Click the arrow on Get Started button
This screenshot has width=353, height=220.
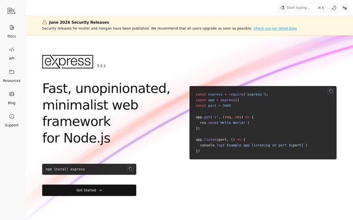100,190
